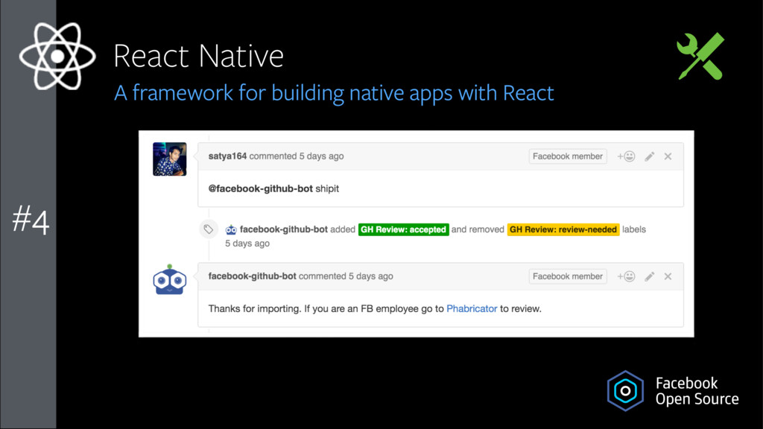Click Facebook member badge on bot's comment
Screen dimensions: 763x429
[x=568, y=276]
